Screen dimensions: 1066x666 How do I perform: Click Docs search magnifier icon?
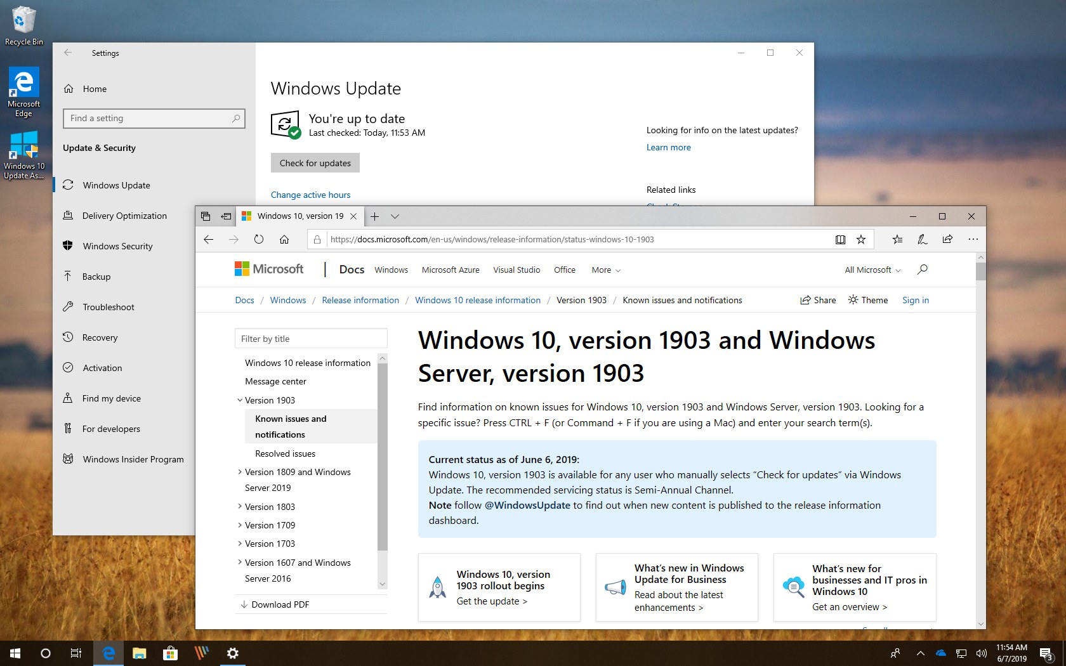[923, 270]
